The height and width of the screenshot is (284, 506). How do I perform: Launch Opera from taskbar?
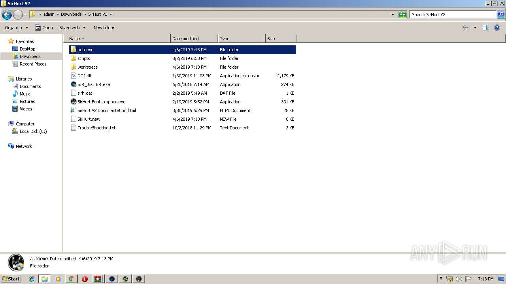[85, 279]
